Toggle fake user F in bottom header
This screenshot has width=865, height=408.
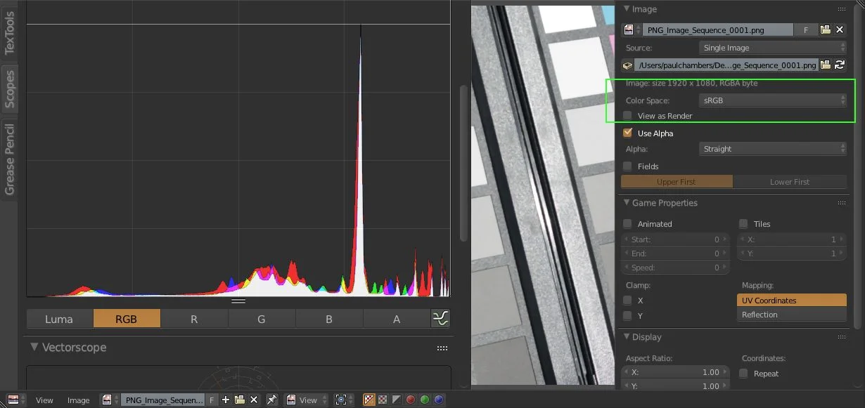click(212, 400)
